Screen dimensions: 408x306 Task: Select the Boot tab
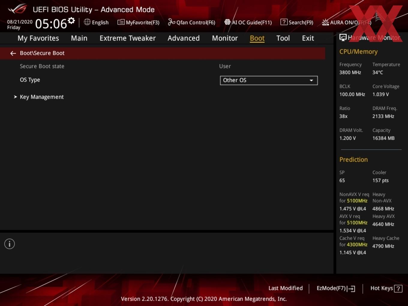[257, 38]
